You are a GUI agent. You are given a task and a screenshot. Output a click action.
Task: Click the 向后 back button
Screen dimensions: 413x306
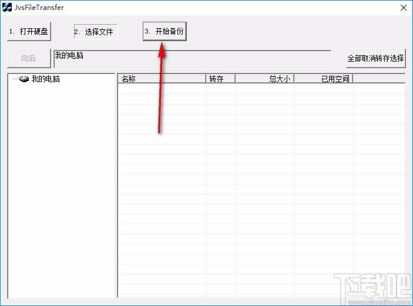click(29, 58)
